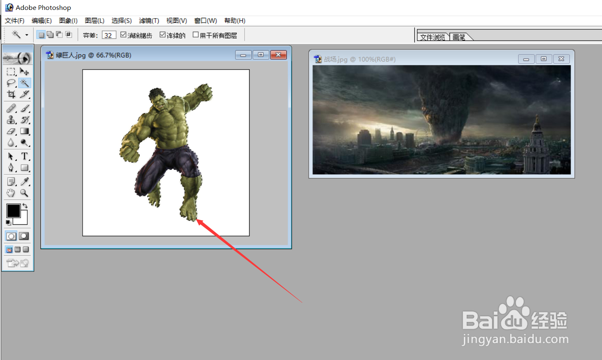The image size is (602, 360).
Task: Select the Blur tool
Action: [11, 143]
